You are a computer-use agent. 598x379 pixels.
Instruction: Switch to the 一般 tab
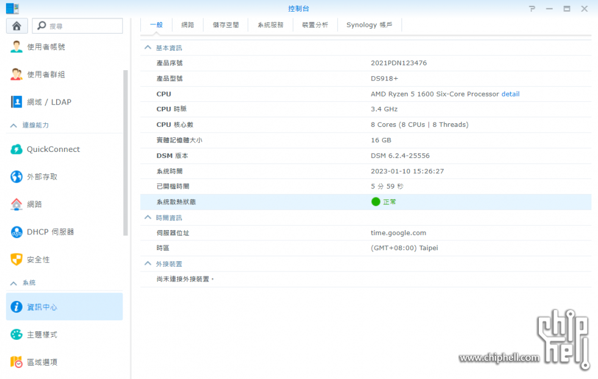tap(156, 25)
